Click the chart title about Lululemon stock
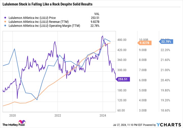 tap(47, 5)
